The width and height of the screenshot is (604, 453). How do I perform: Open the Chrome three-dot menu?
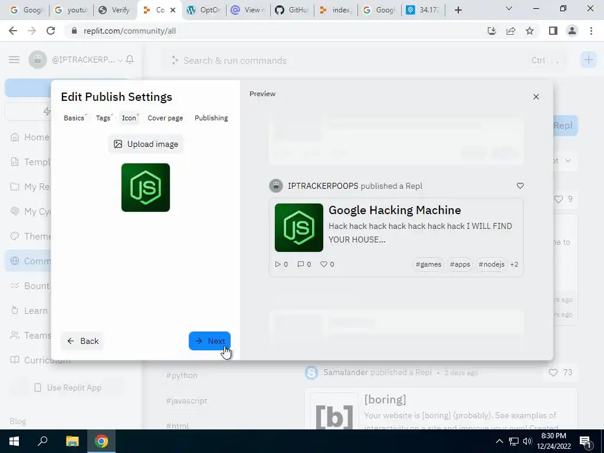pyautogui.click(x=591, y=31)
